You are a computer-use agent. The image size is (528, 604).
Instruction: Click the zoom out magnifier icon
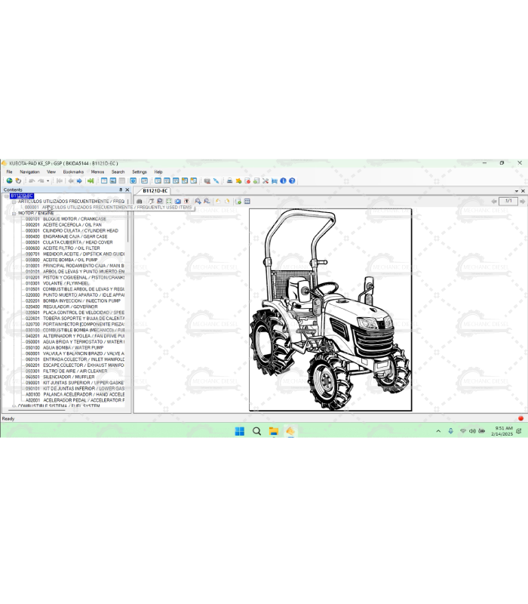[207, 202]
